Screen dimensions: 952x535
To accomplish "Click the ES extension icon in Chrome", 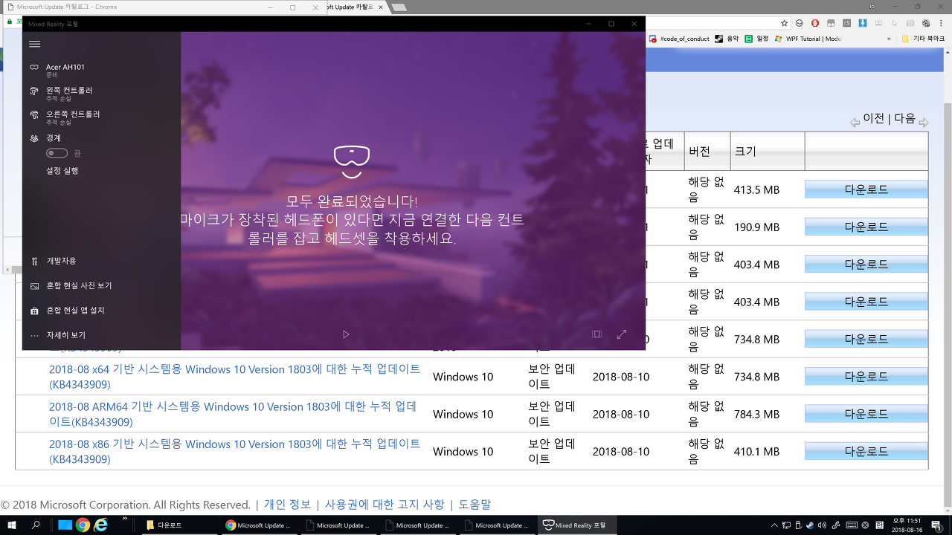I will [846, 23].
